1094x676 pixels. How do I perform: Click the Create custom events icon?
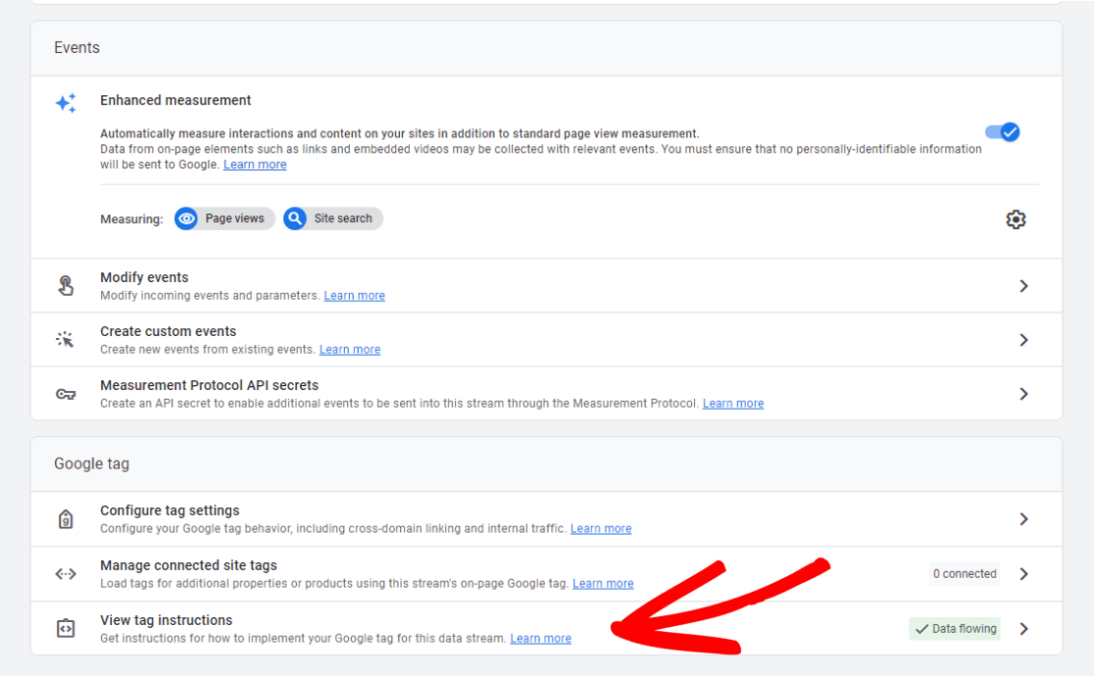pos(65,339)
